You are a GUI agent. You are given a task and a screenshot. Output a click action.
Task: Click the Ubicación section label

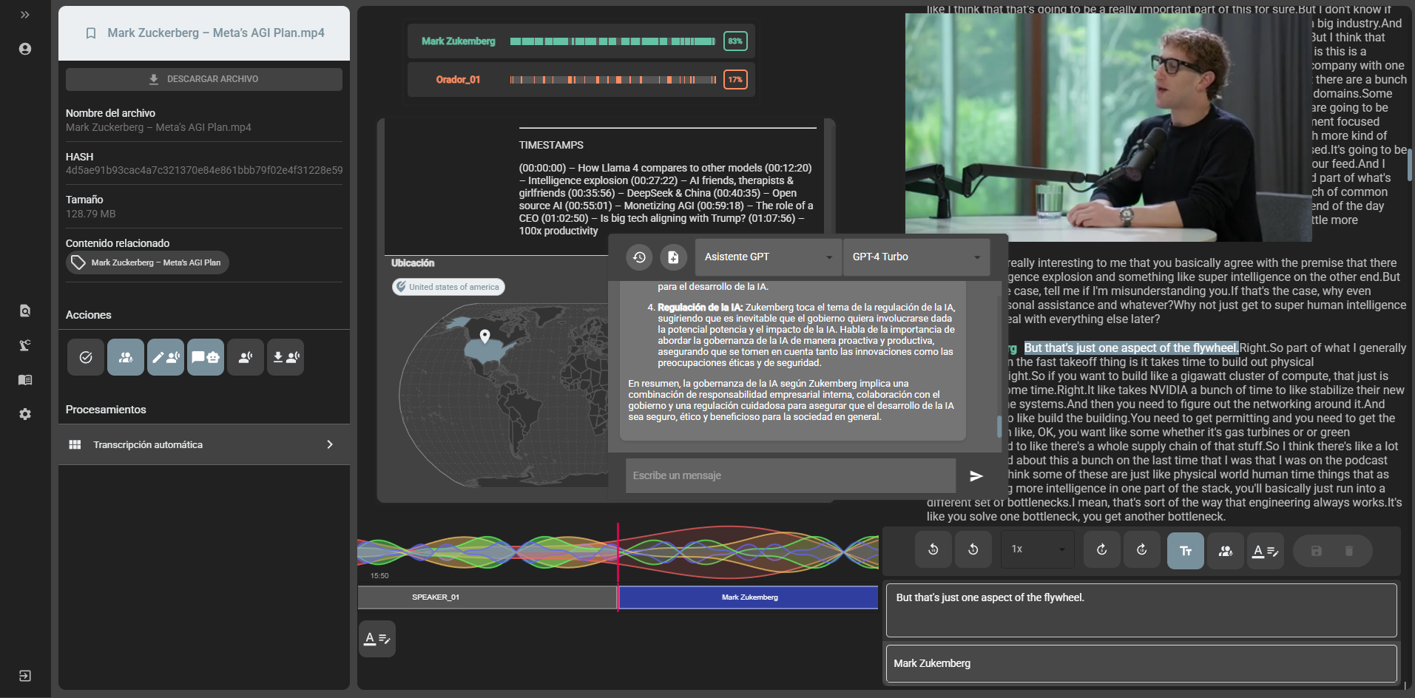click(x=413, y=263)
